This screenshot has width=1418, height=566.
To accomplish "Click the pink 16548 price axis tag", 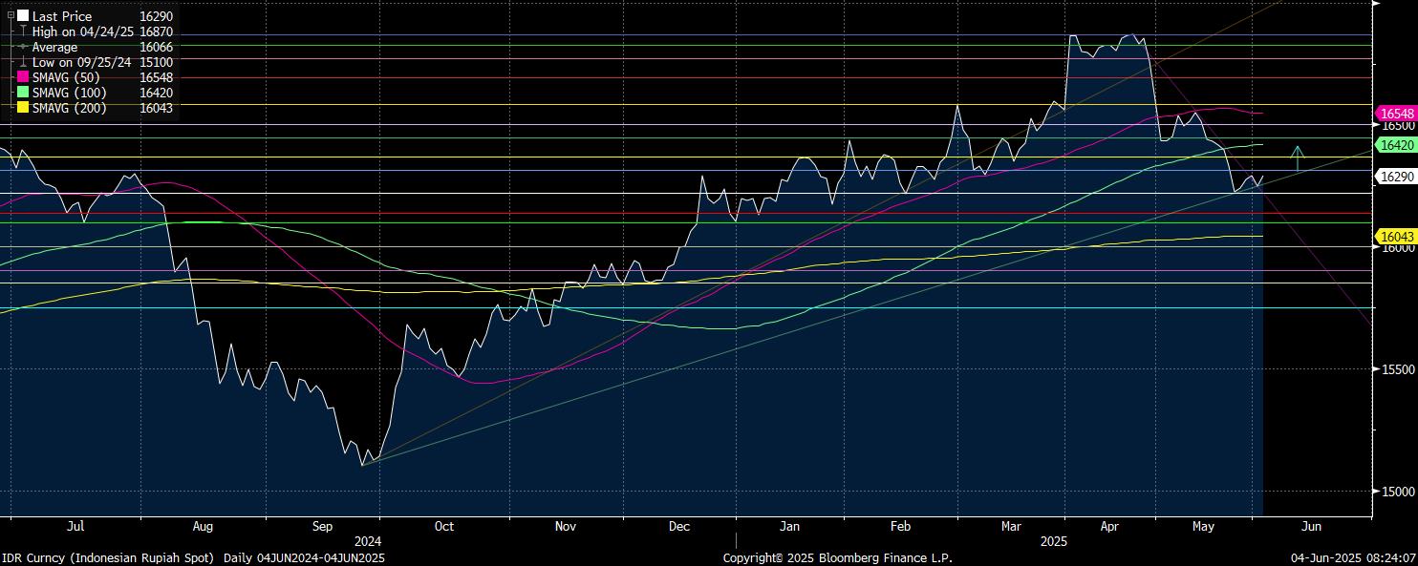I will point(1396,113).
